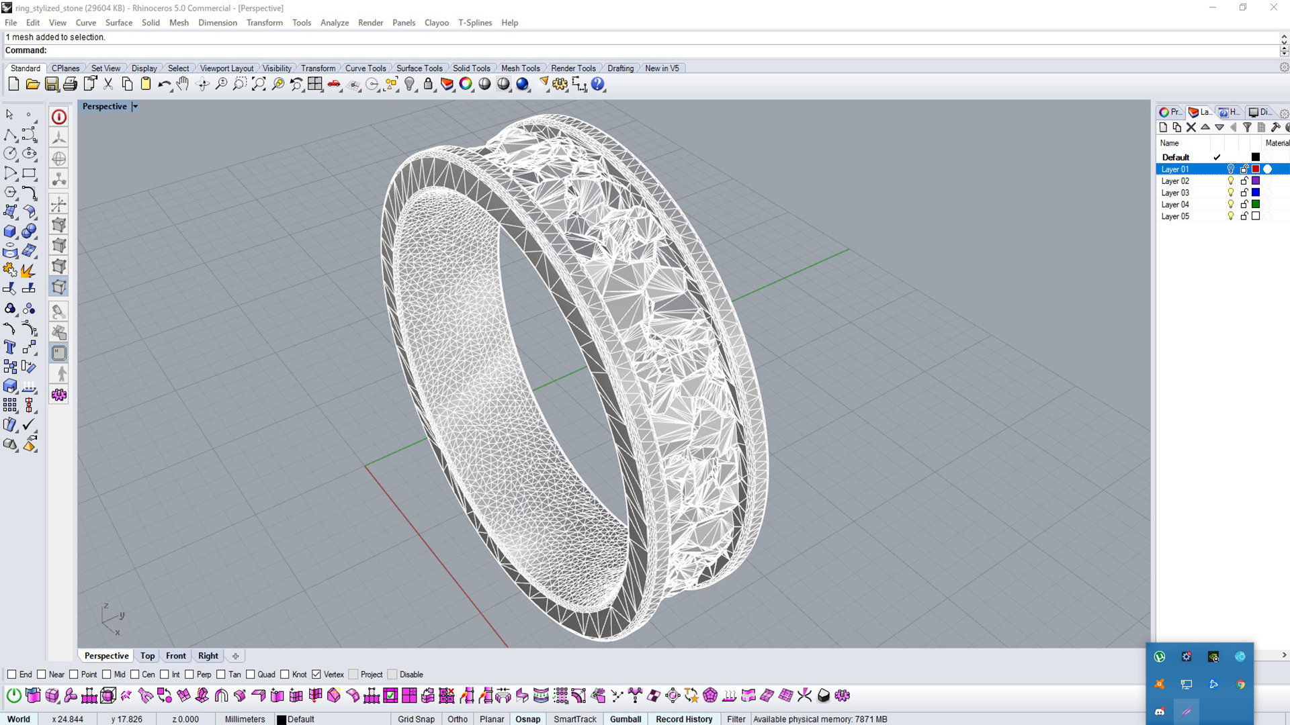Switch to the Mesh Tools toolbar tab
Screen dimensions: 1290x725
(520, 68)
